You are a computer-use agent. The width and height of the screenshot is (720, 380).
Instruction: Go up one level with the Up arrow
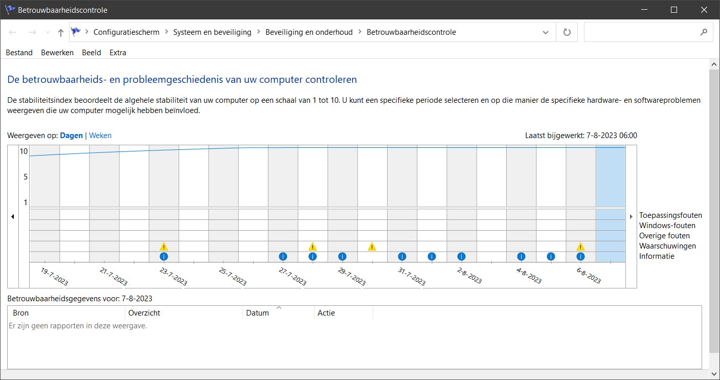tap(61, 32)
